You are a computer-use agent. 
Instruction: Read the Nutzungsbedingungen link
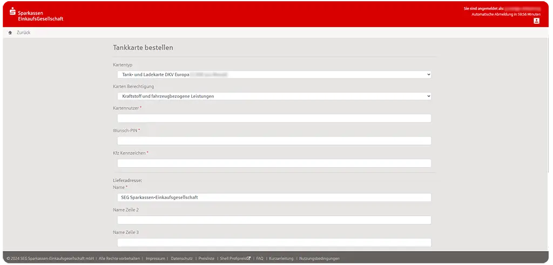click(x=319, y=259)
